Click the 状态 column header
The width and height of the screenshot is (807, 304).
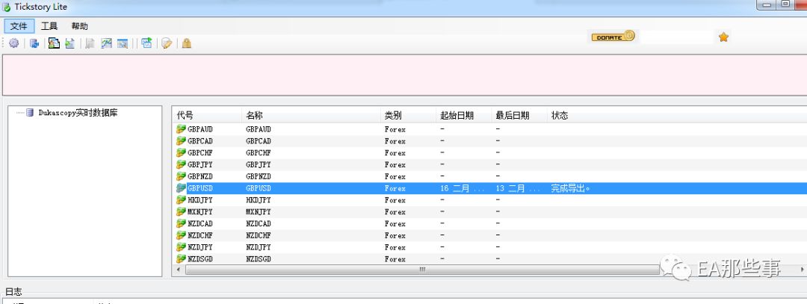tap(560, 115)
